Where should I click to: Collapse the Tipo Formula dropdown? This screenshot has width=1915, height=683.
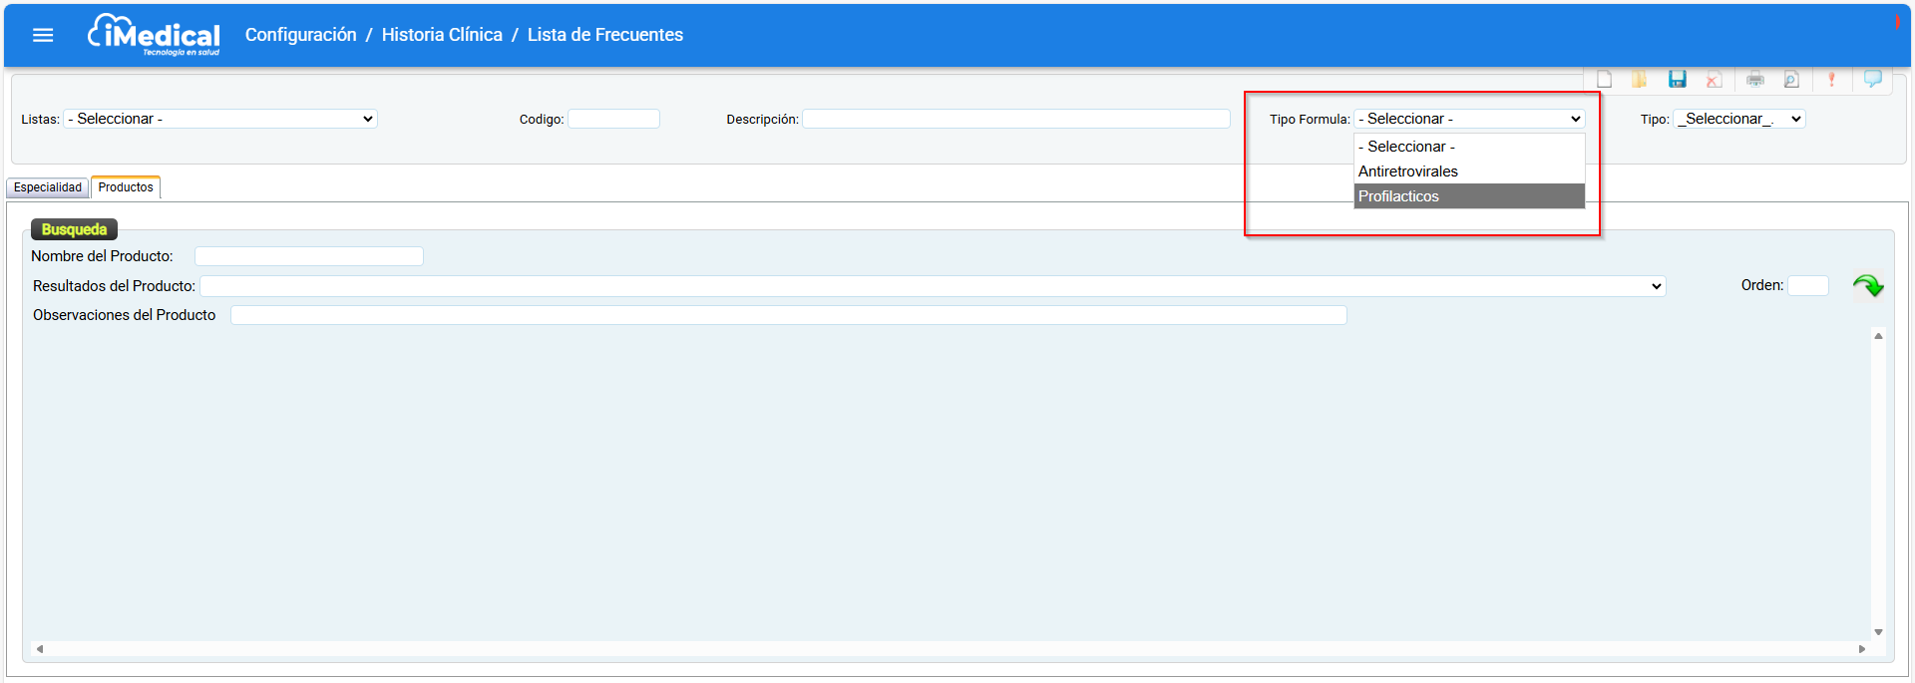pos(1469,119)
